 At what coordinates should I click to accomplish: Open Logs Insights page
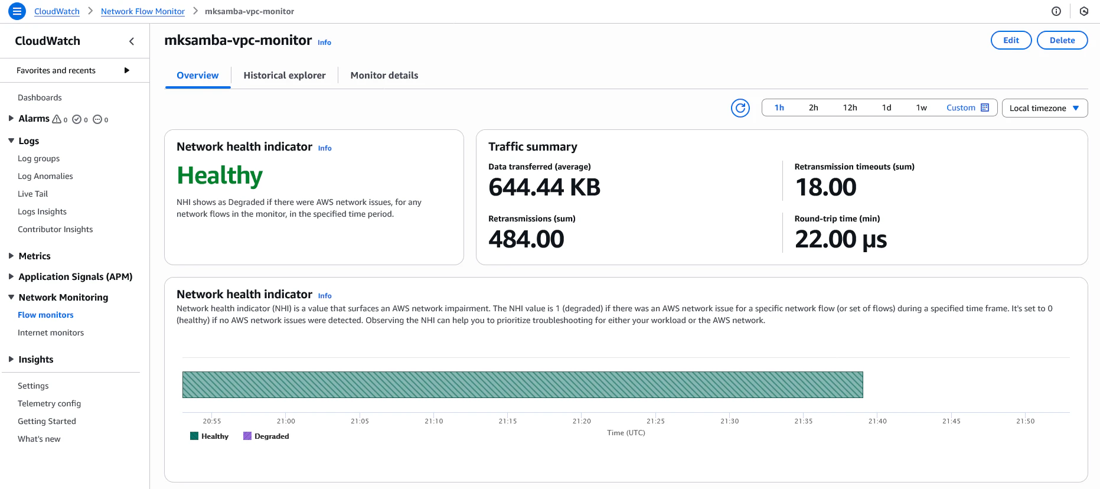[42, 211]
